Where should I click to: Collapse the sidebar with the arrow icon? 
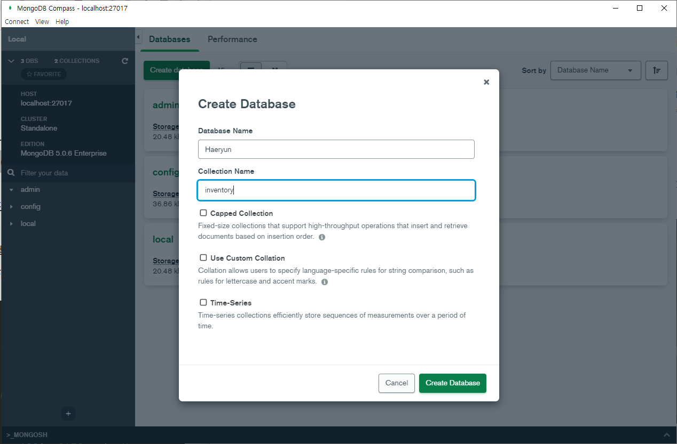(138, 37)
